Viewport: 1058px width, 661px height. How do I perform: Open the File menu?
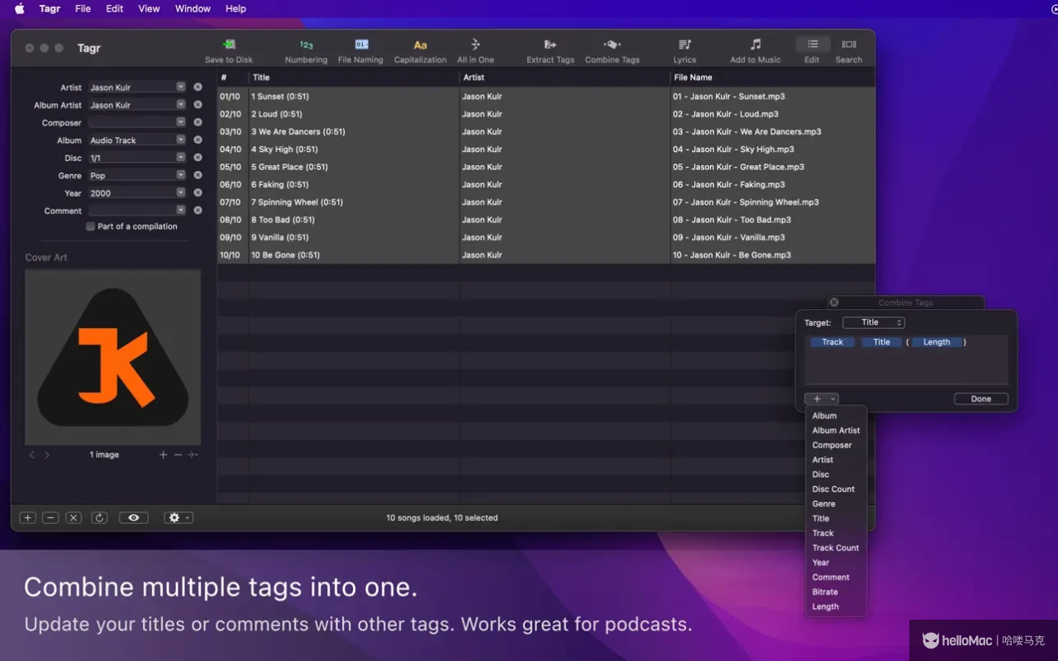pos(83,8)
